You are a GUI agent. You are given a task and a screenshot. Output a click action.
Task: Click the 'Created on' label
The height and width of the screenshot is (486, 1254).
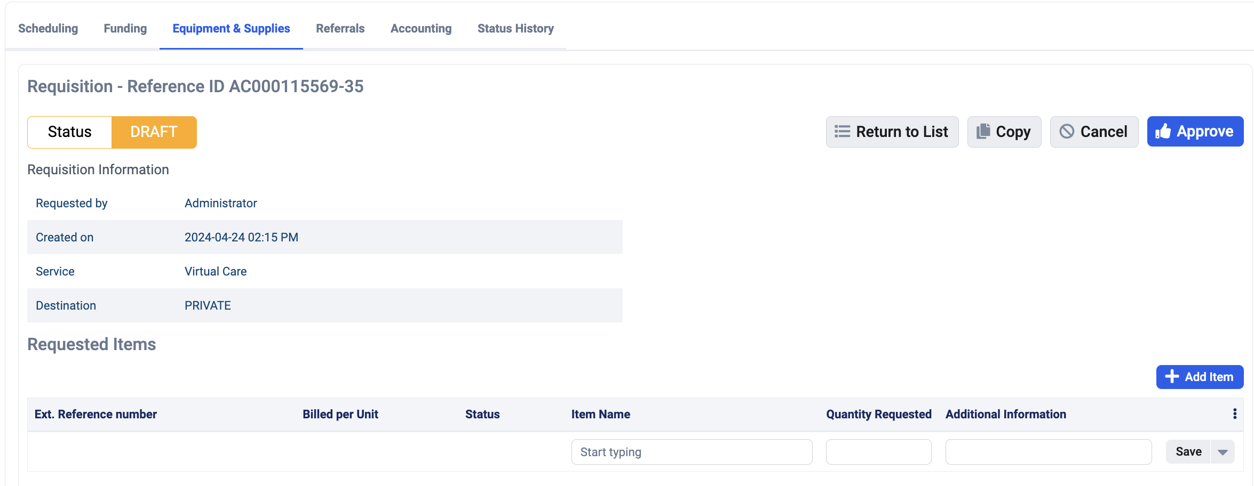(x=65, y=237)
